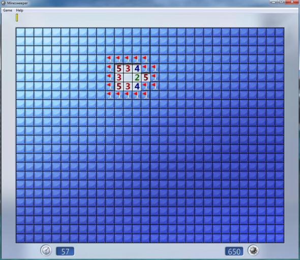The width and height of the screenshot is (300, 260).
Task: Click the top-left unrevealed corner tile
Action: [20, 33]
